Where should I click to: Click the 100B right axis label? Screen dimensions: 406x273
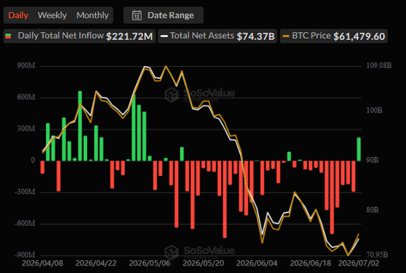(374, 111)
